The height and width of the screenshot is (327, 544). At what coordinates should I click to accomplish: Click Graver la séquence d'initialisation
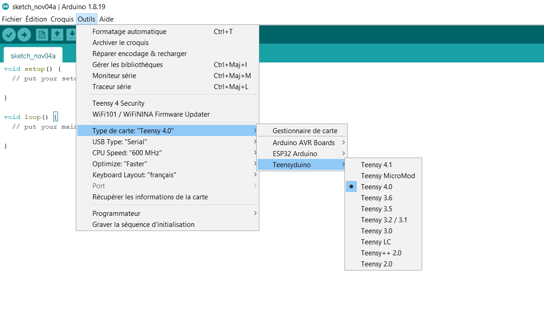click(x=167, y=225)
